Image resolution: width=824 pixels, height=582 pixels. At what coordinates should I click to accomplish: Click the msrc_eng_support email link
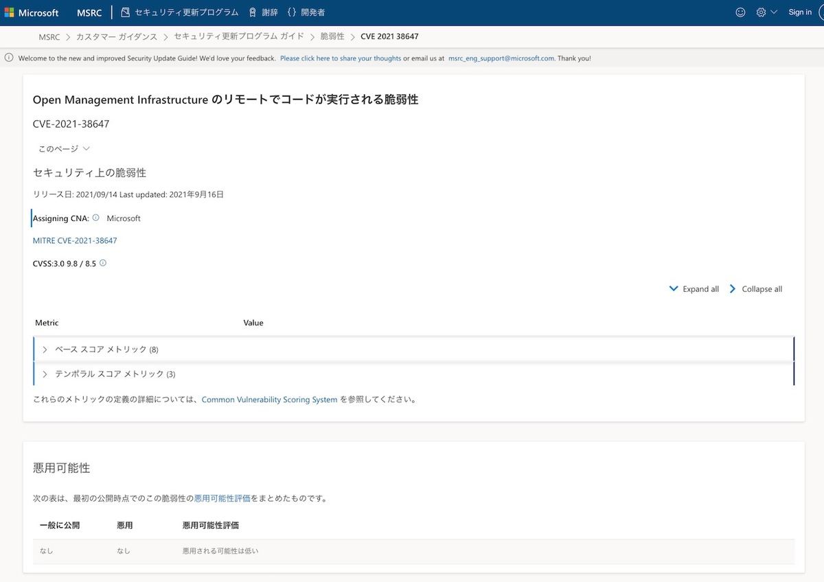point(501,58)
